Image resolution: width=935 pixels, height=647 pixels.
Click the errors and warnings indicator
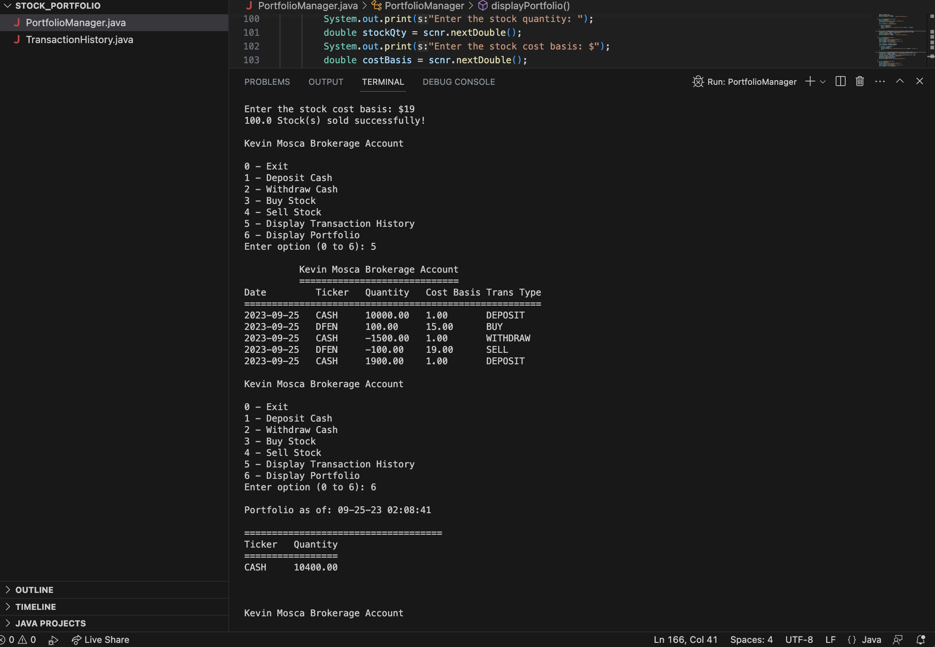18,640
